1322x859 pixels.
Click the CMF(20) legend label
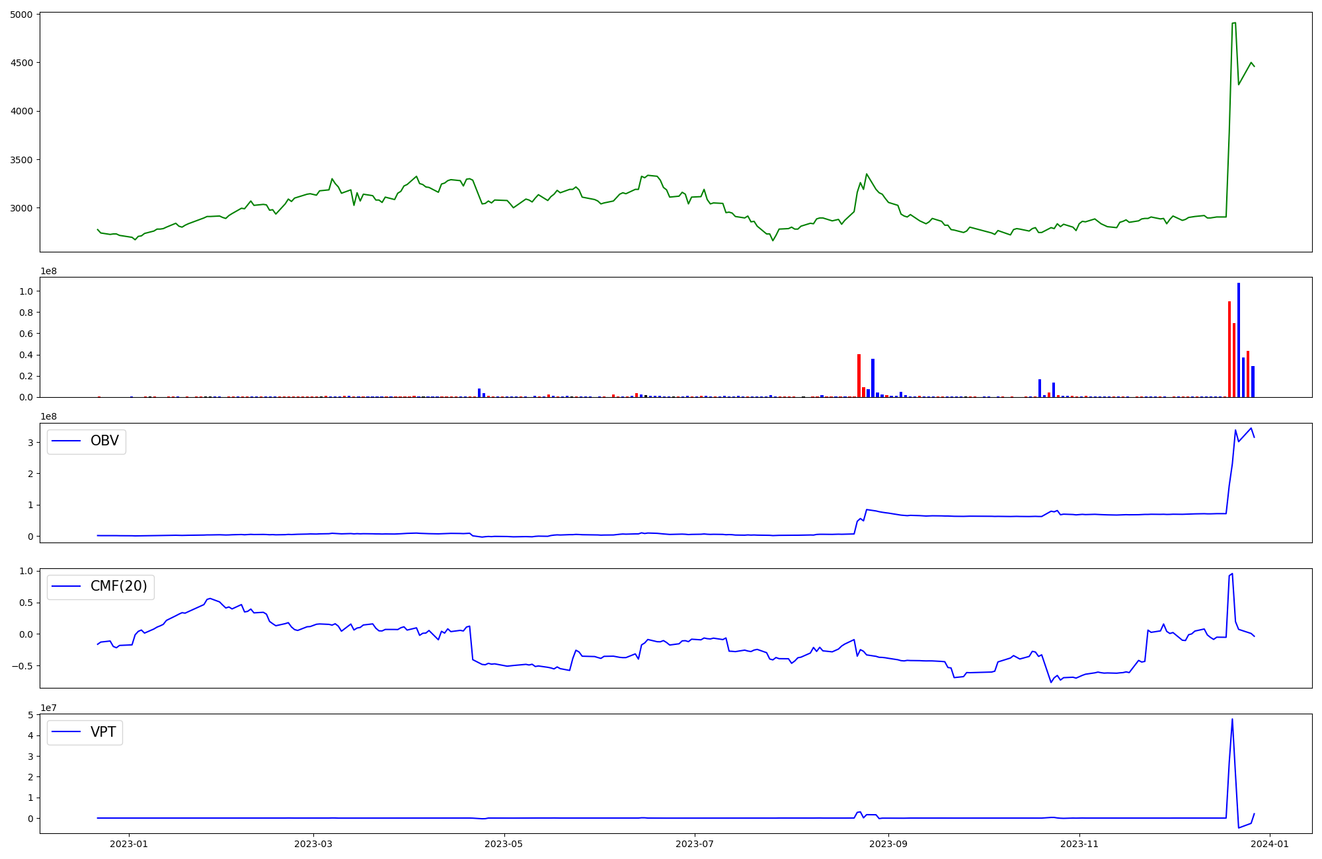(x=118, y=587)
